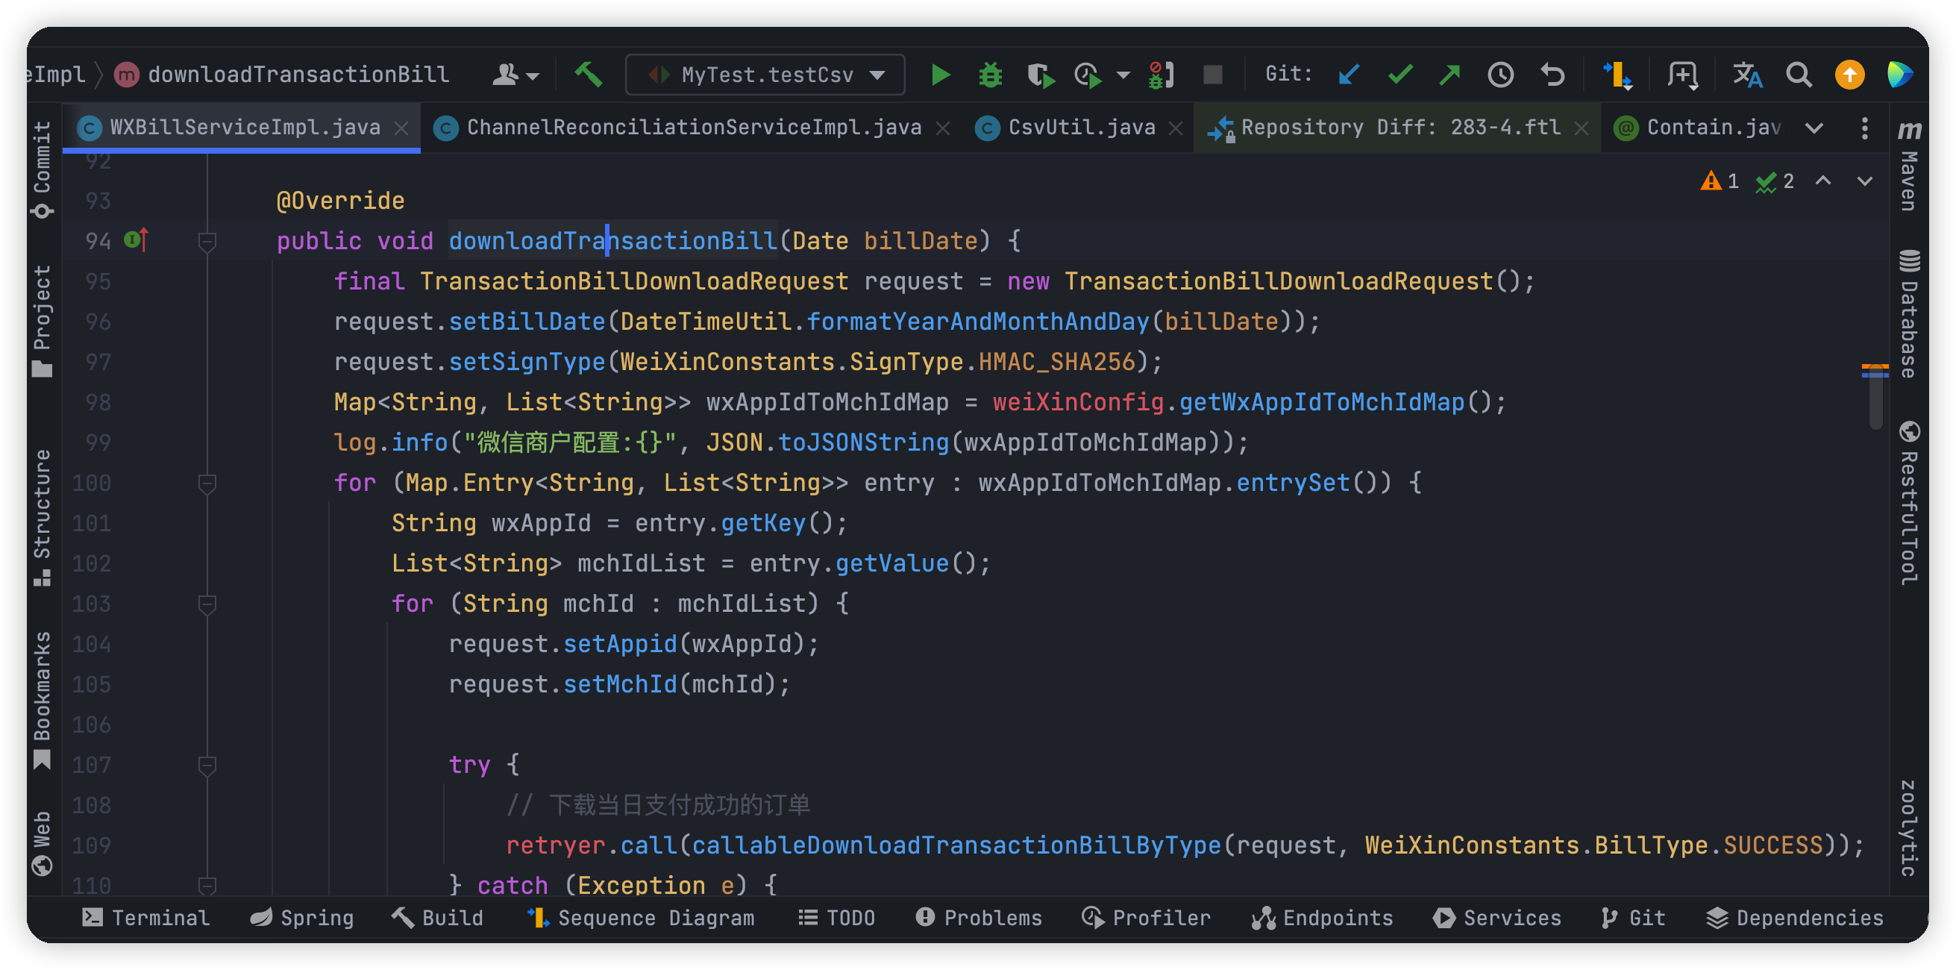Click the Build project hammer icon
The width and height of the screenshot is (1956, 970).
[588, 75]
